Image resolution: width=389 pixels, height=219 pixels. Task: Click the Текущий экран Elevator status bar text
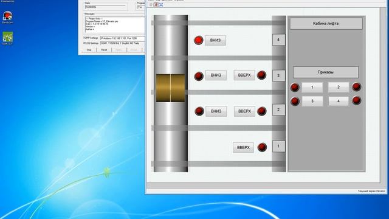pyautogui.click(x=371, y=191)
